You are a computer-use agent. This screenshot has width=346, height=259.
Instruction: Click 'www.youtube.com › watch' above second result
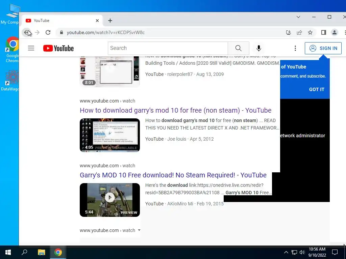107,101
